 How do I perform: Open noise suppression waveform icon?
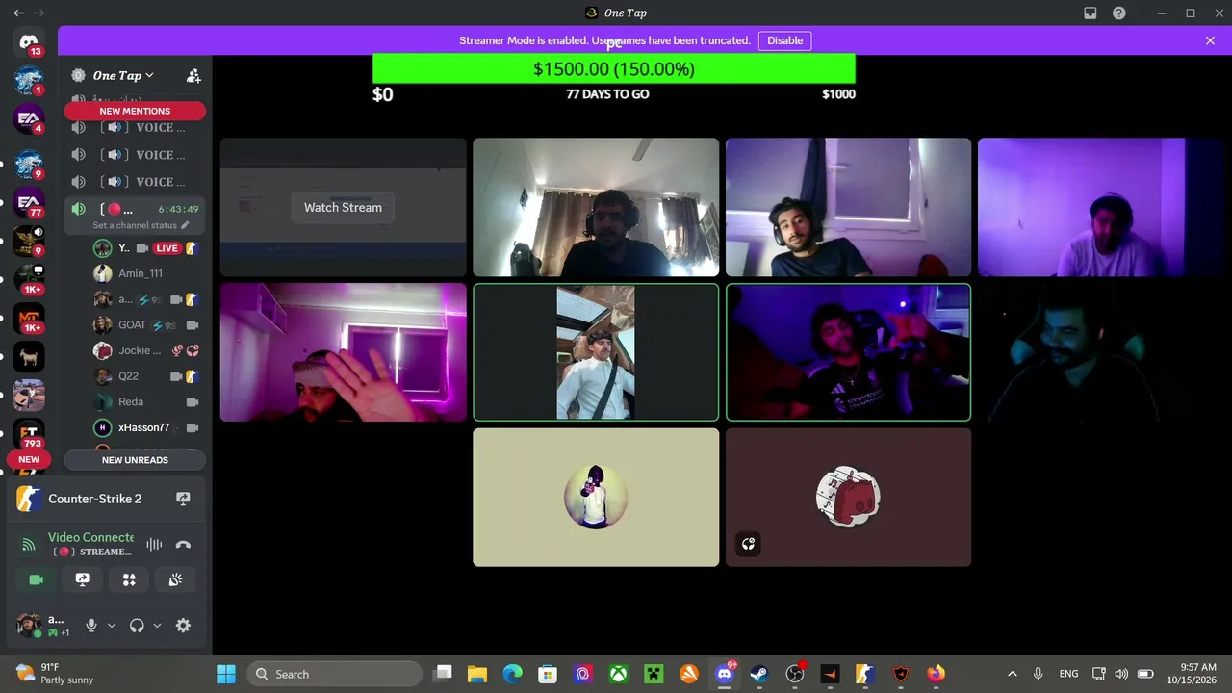[154, 545]
